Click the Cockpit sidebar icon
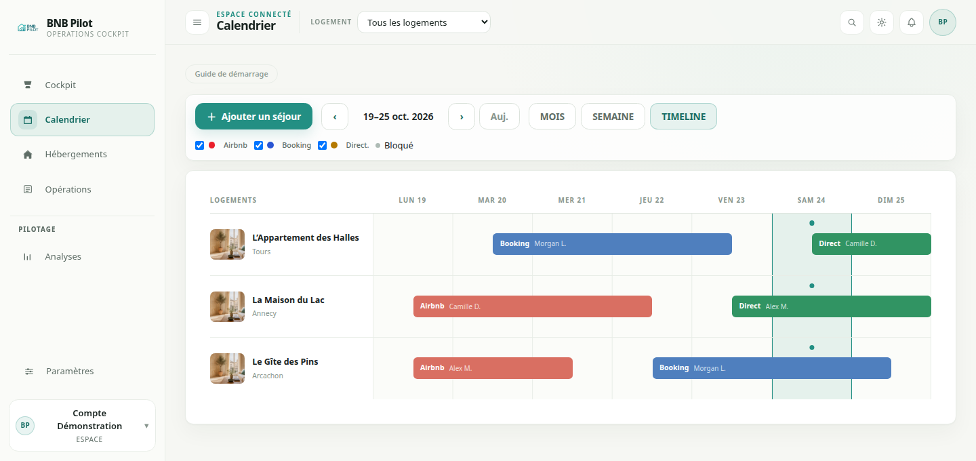 pos(28,85)
